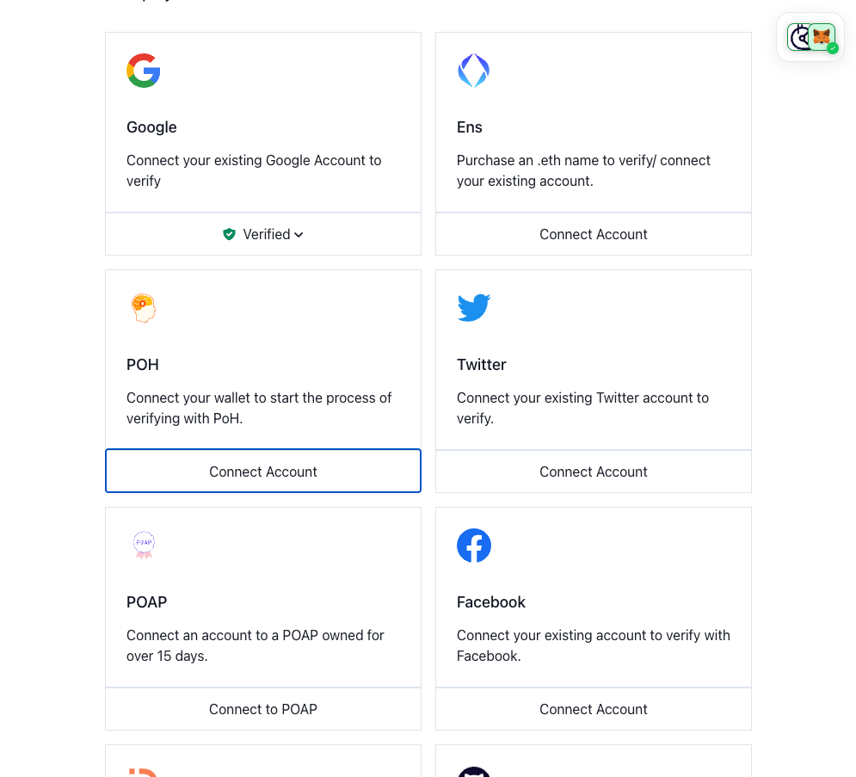
Task: Expand the Google Verified dropdown chevron
Action: 299,235
